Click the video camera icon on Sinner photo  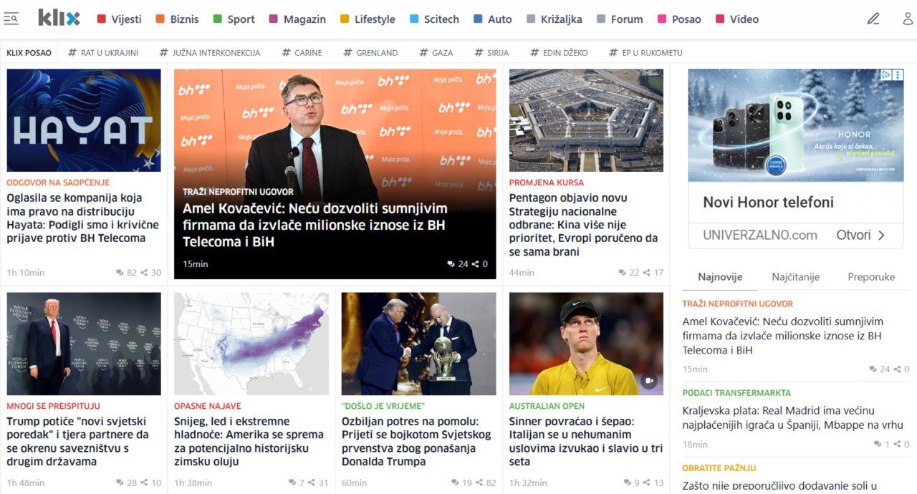point(648,381)
